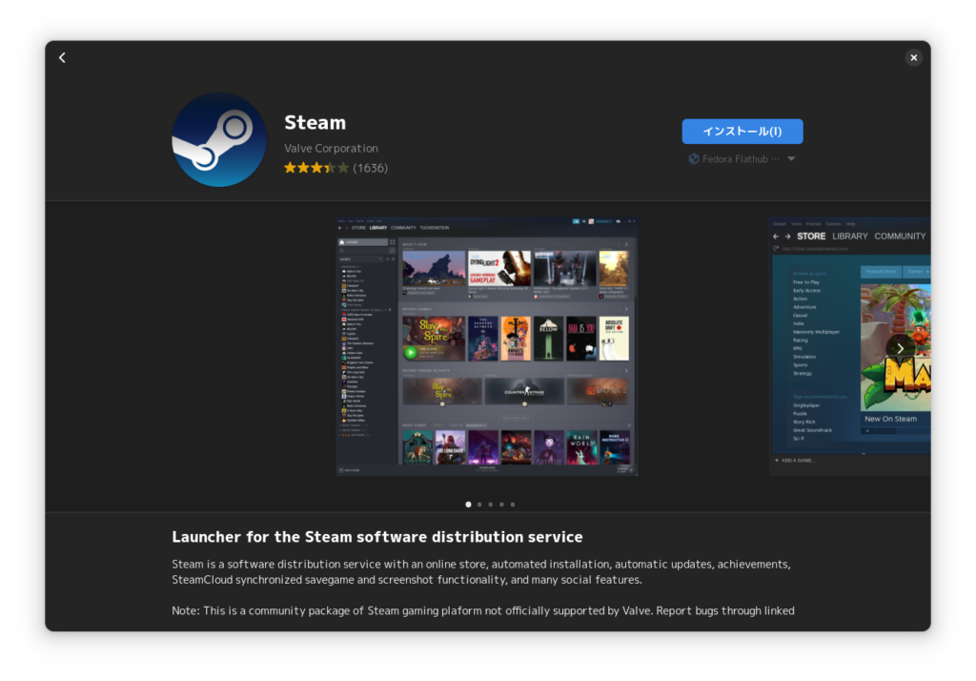Select the fourth carousel page dot

pos(501,505)
